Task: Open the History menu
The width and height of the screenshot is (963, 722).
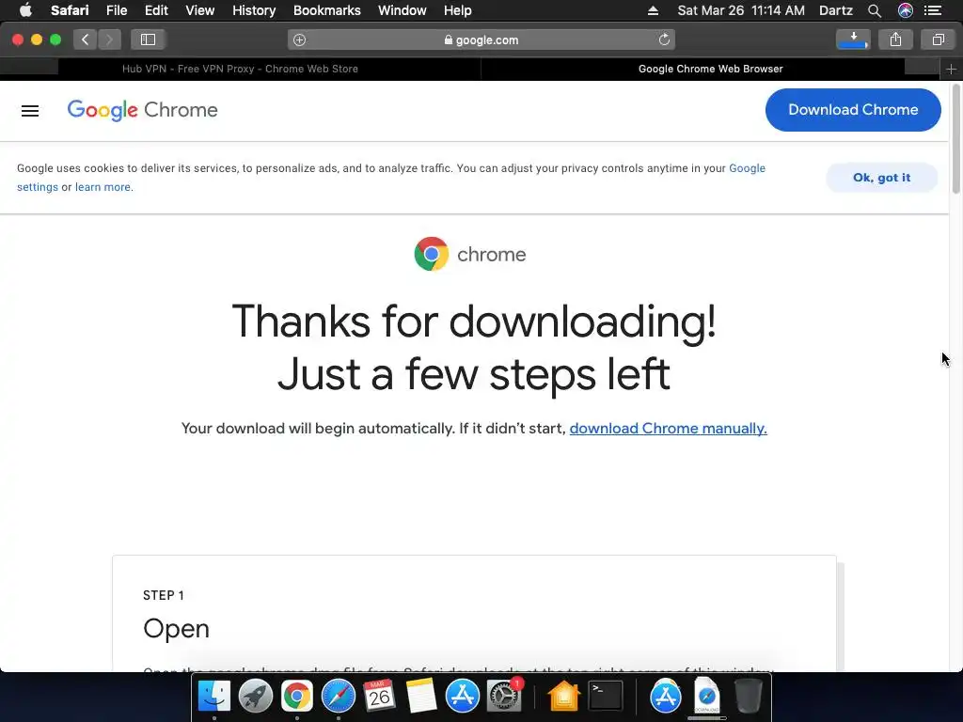Action: click(x=254, y=10)
